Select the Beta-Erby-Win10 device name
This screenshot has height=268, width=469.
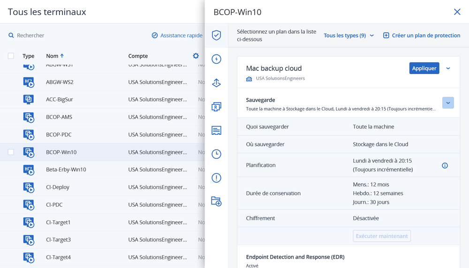(66, 170)
